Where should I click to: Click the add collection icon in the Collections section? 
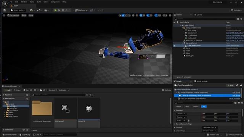point(24,130)
